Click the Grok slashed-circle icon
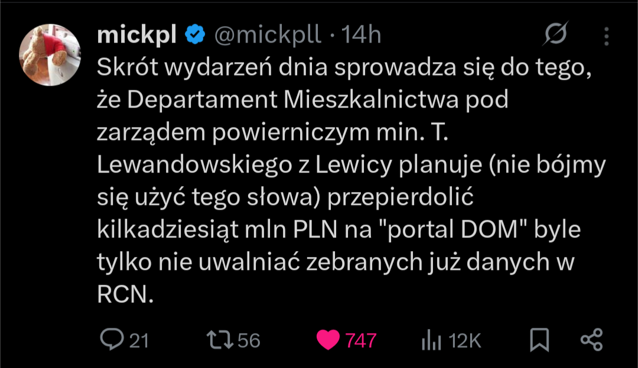The height and width of the screenshot is (368, 638). point(556,35)
